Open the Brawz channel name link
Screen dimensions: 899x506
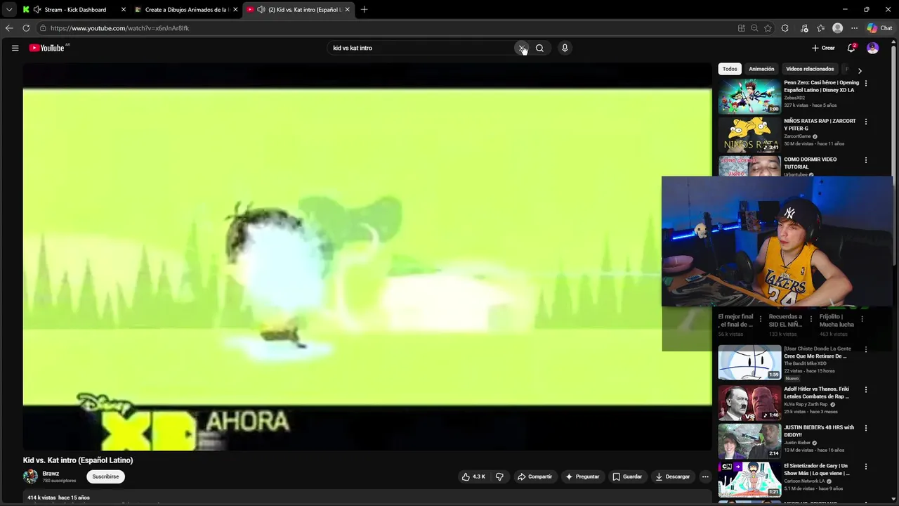(x=51, y=474)
